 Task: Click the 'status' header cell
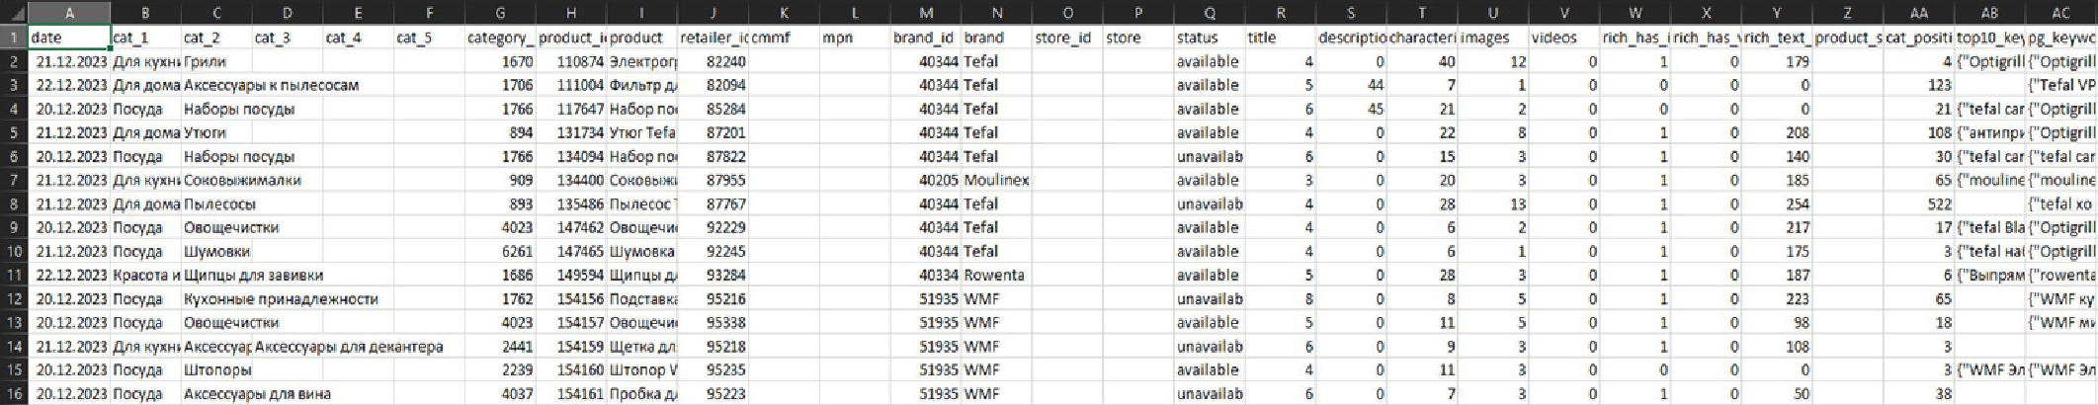1210,38
